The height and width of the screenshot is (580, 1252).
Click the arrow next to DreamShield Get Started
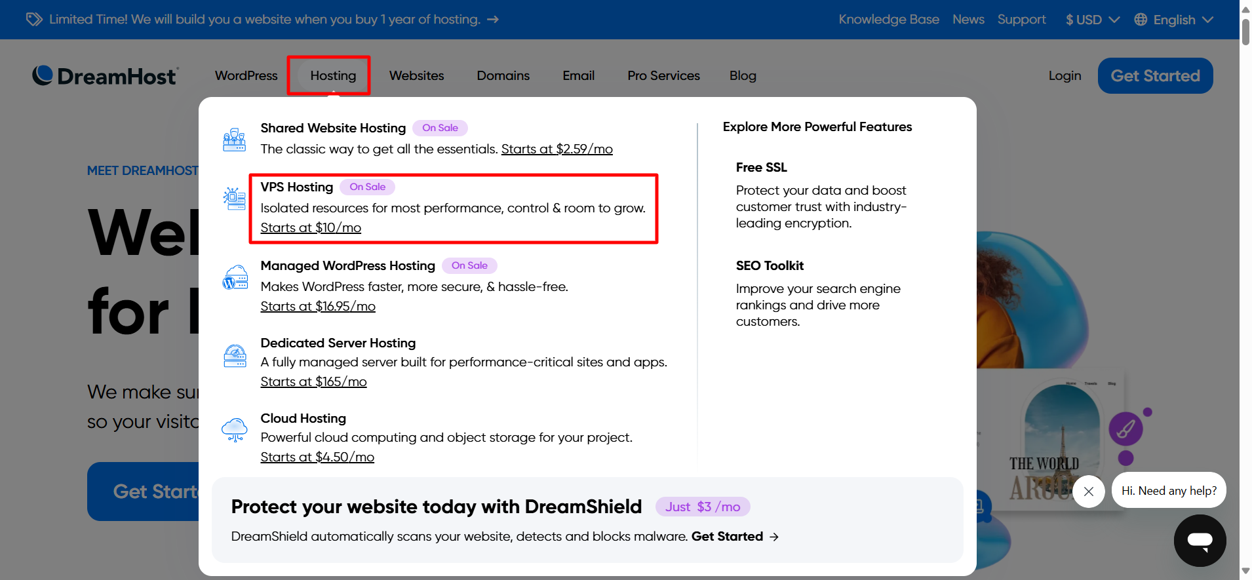[774, 537]
